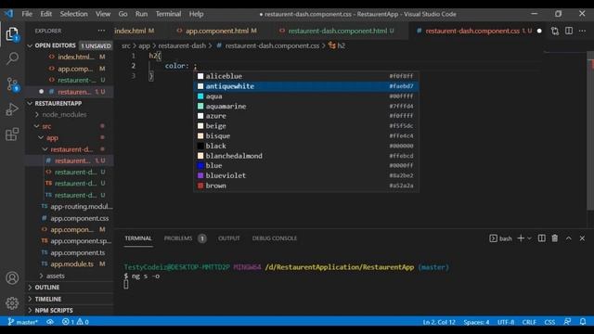The width and height of the screenshot is (594, 334).
Task: Launch a new terminal with plus icon
Action: 521,238
